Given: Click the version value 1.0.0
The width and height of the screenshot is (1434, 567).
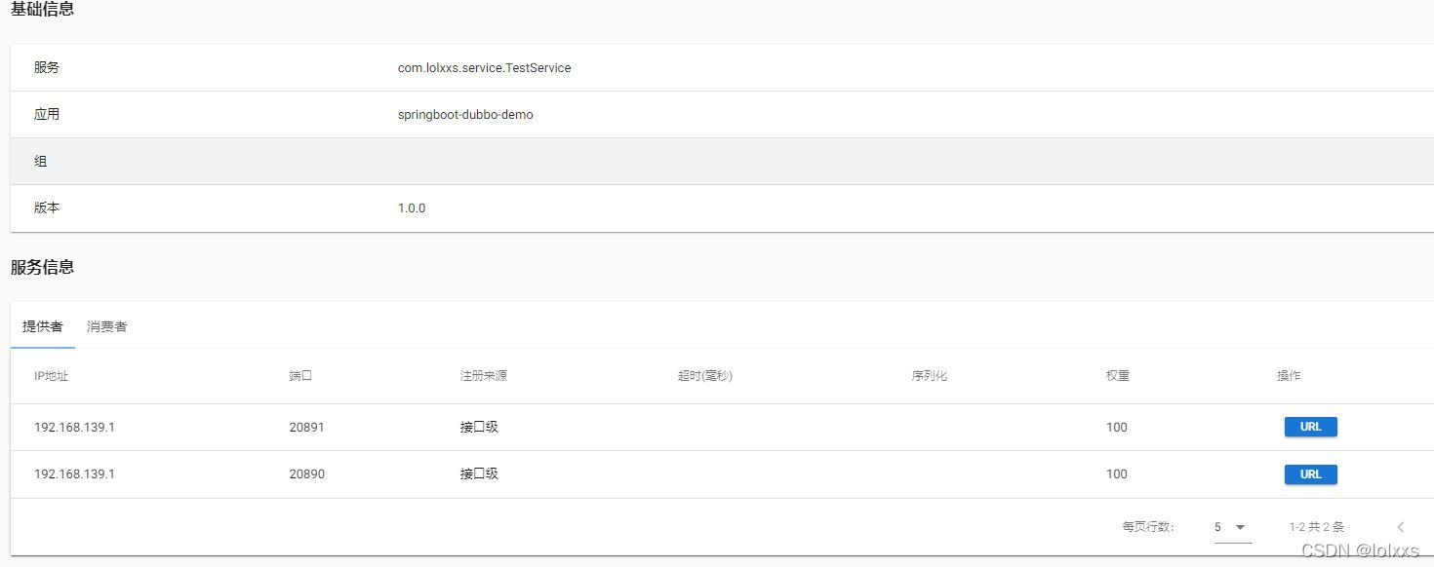Looking at the screenshot, I should click(x=412, y=208).
